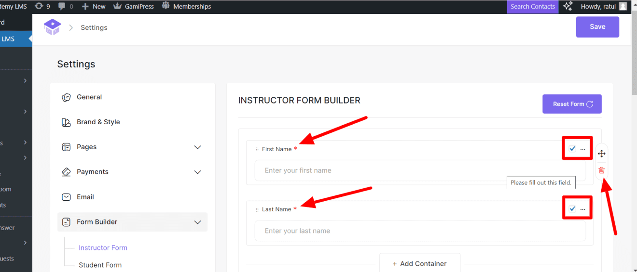
Task: Click the move handle icon beside First Name
Action: [601, 154]
